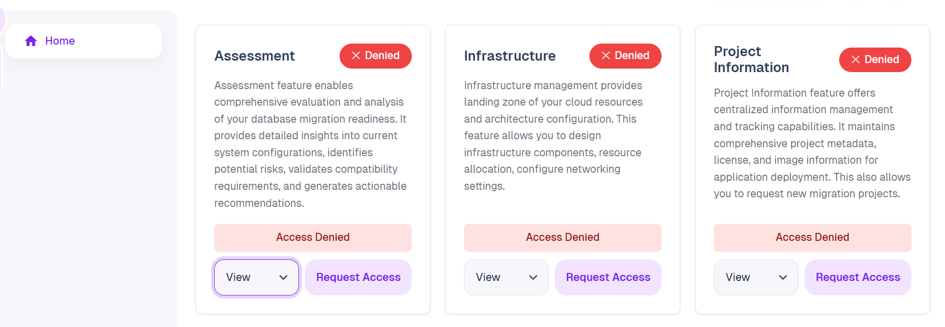This screenshot has width=945, height=327.
Task: Request Access for Project Information
Action: click(x=858, y=277)
